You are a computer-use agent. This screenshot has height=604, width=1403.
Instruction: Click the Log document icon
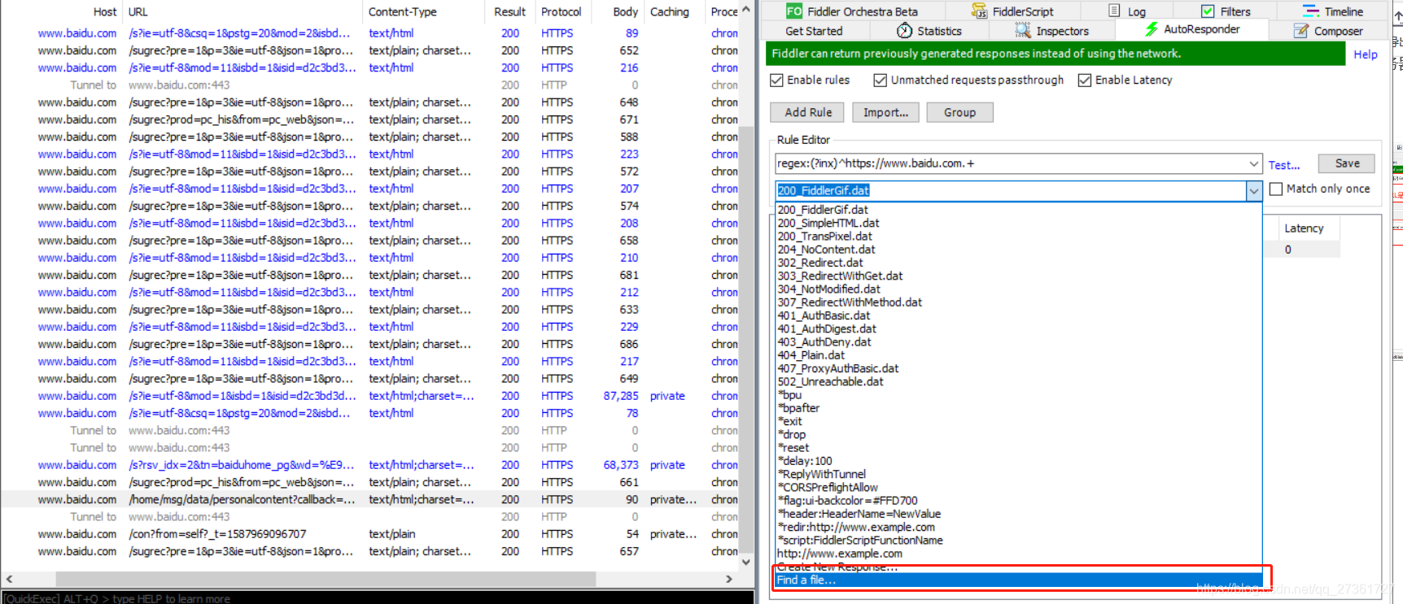click(x=1114, y=11)
